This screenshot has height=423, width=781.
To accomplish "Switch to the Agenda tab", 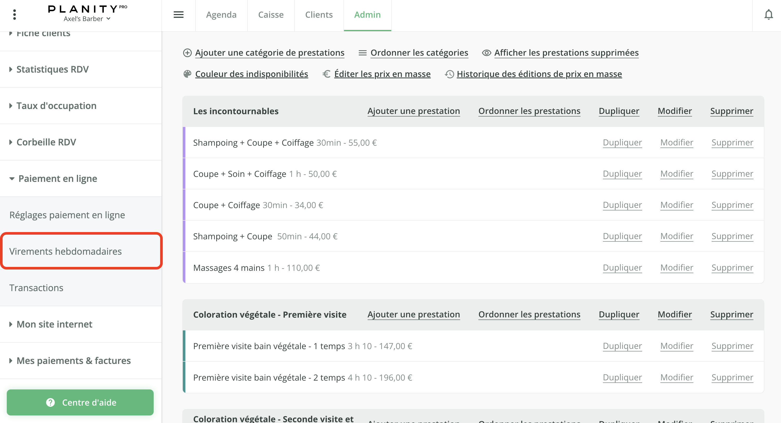I will tap(221, 15).
